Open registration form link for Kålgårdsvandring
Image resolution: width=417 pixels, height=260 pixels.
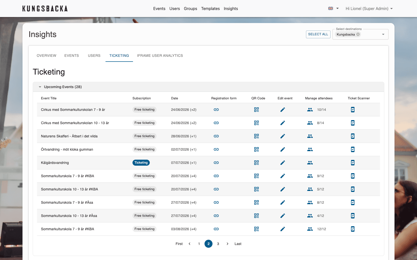pos(216,163)
